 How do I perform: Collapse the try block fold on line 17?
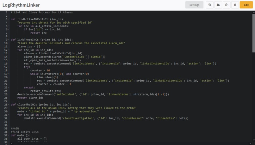[x=9, y=67]
